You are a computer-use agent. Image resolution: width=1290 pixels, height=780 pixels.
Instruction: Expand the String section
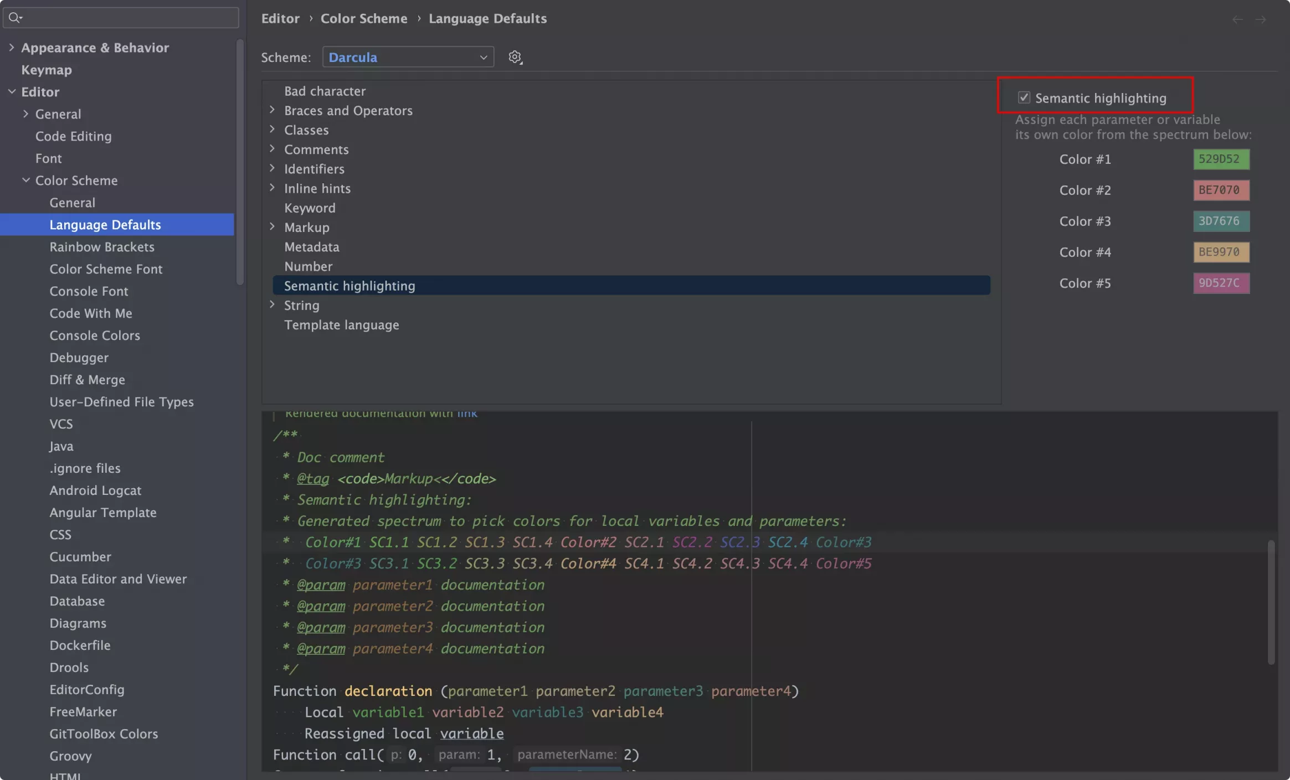273,304
